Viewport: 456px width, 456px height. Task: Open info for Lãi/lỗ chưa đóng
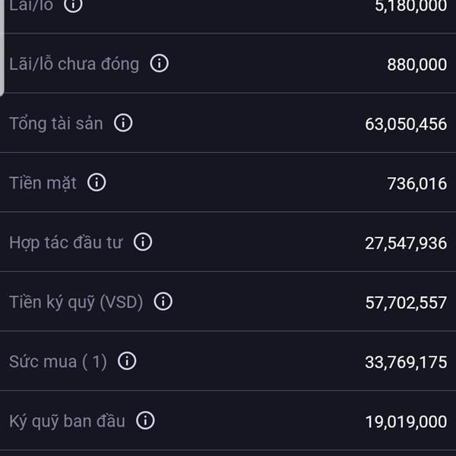159,63
